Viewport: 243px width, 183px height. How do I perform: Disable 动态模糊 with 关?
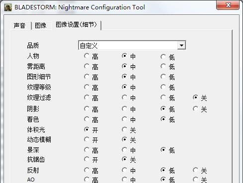pos(124,139)
